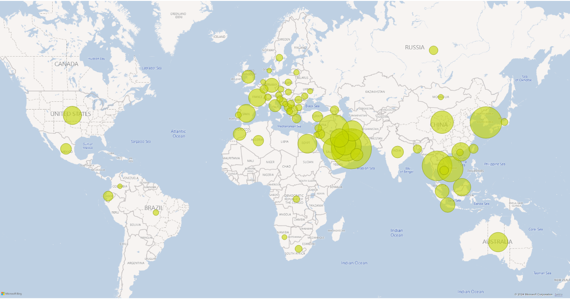Viewport: 570px width, 299px height.
Task: Select the Germany bubble
Action: tap(271, 85)
